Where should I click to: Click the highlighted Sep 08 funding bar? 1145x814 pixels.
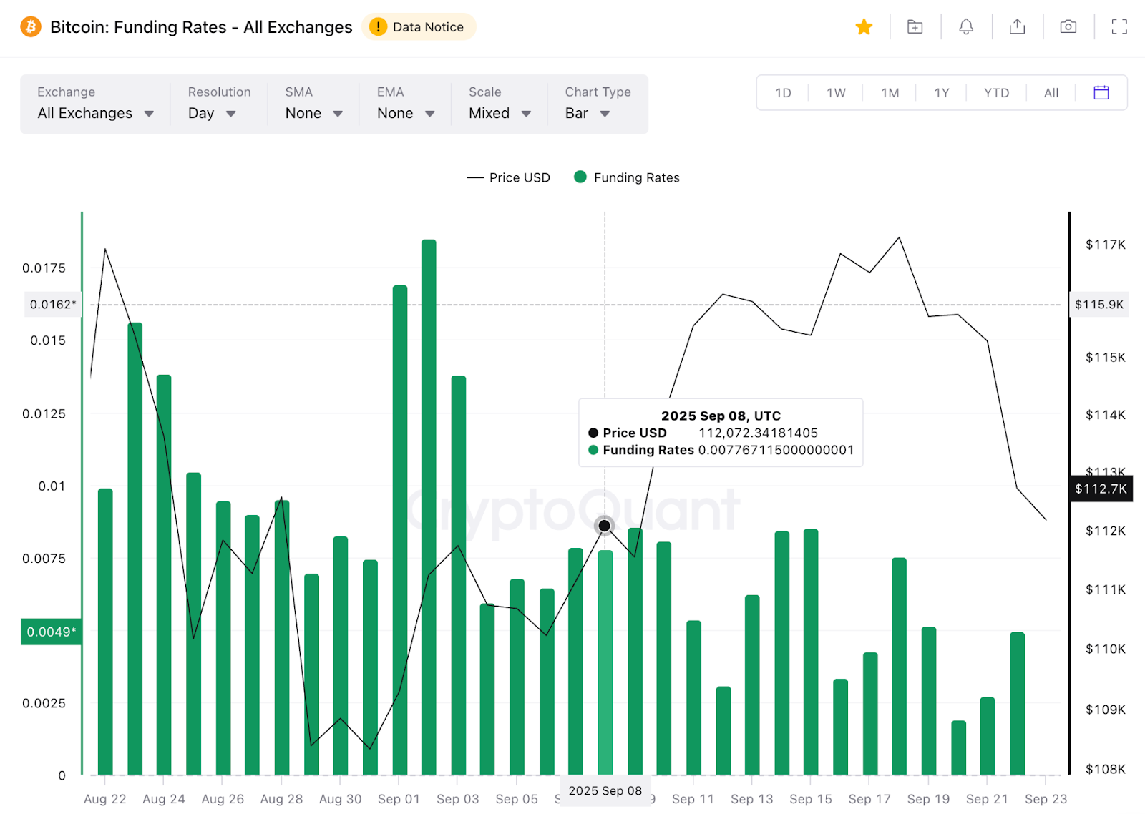coord(605,662)
